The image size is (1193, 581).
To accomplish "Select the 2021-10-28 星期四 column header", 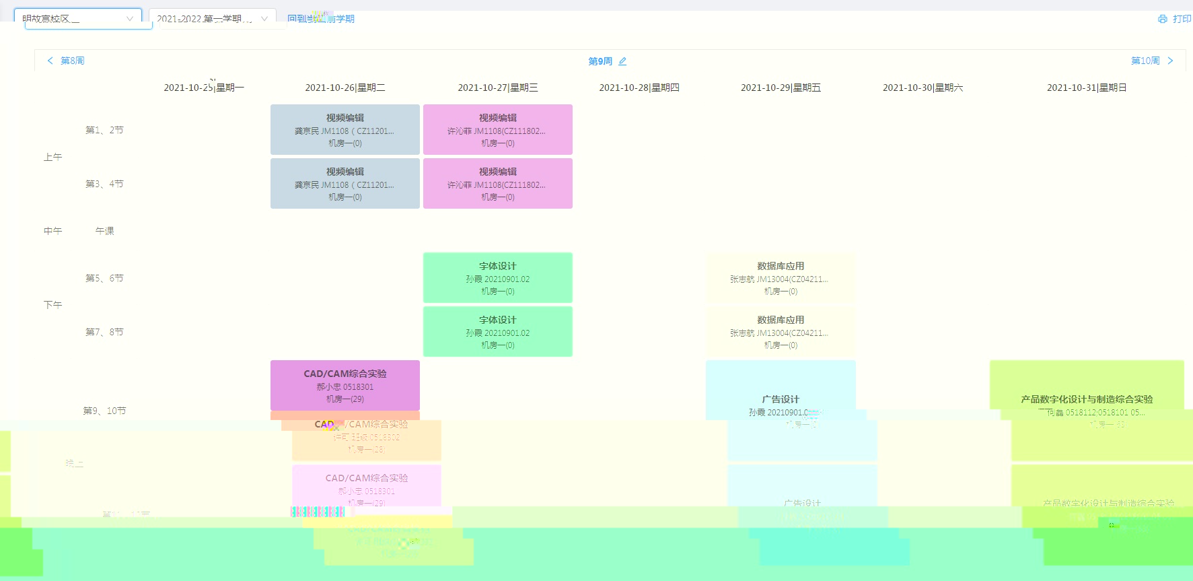I will 639,88.
